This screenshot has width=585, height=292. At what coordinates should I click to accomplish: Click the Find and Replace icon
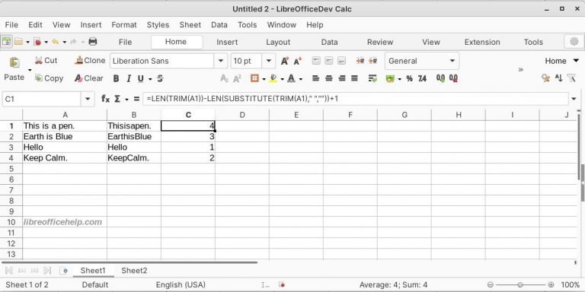(545, 78)
